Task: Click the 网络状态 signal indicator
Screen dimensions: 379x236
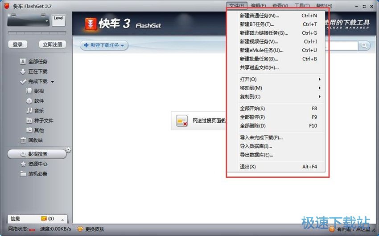Action: click(32, 230)
